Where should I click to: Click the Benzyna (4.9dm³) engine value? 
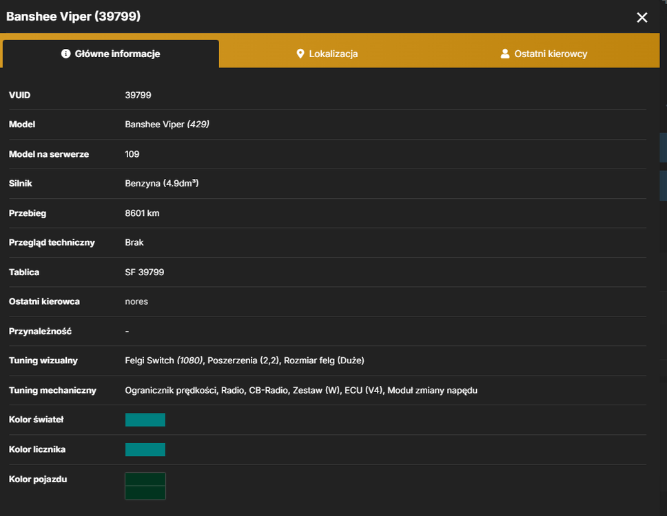(x=162, y=184)
